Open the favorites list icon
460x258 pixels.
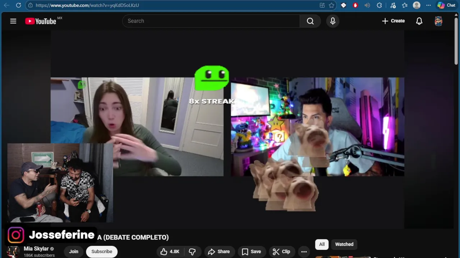405,5
